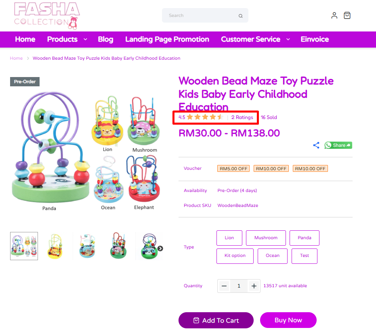Go to Landing Page Promotion
This screenshot has width=376, height=334.
click(x=167, y=39)
